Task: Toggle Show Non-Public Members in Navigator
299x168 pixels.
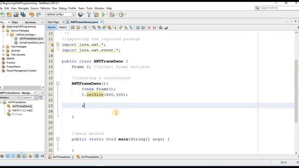Action: (x=19, y=156)
